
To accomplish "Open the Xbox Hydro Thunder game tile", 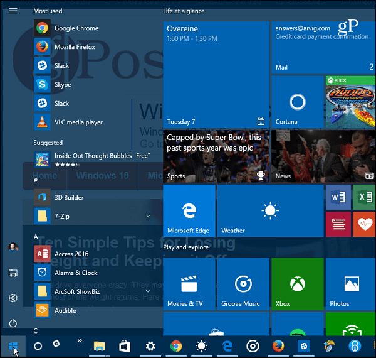I will tap(351, 102).
